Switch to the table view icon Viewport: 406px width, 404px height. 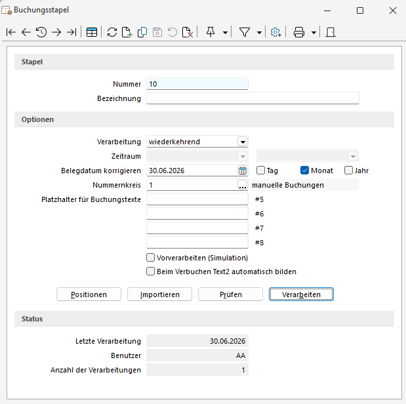(92, 32)
